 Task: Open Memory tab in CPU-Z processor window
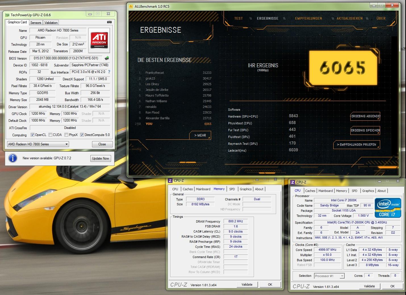coord(342,191)
